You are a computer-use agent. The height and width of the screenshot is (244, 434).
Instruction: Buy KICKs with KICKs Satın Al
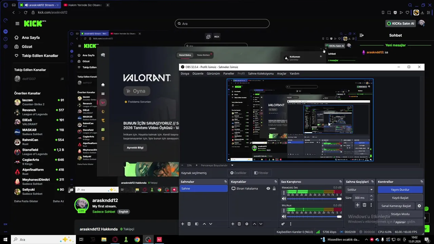(x=401, y=23)
